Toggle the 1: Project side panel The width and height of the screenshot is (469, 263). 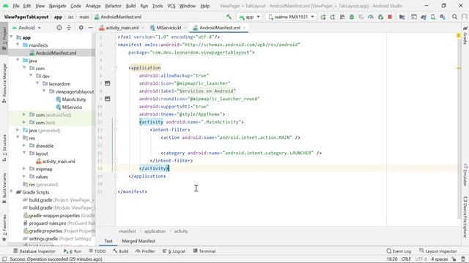[x=4, y=39]
